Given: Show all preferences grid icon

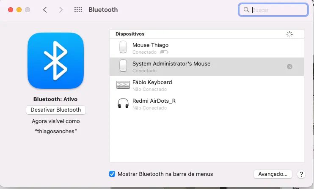Looking at the screenshot, I should point(78,10).
